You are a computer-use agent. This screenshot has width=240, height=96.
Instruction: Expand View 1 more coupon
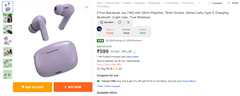pyautogui.click(x=109, y=86)
